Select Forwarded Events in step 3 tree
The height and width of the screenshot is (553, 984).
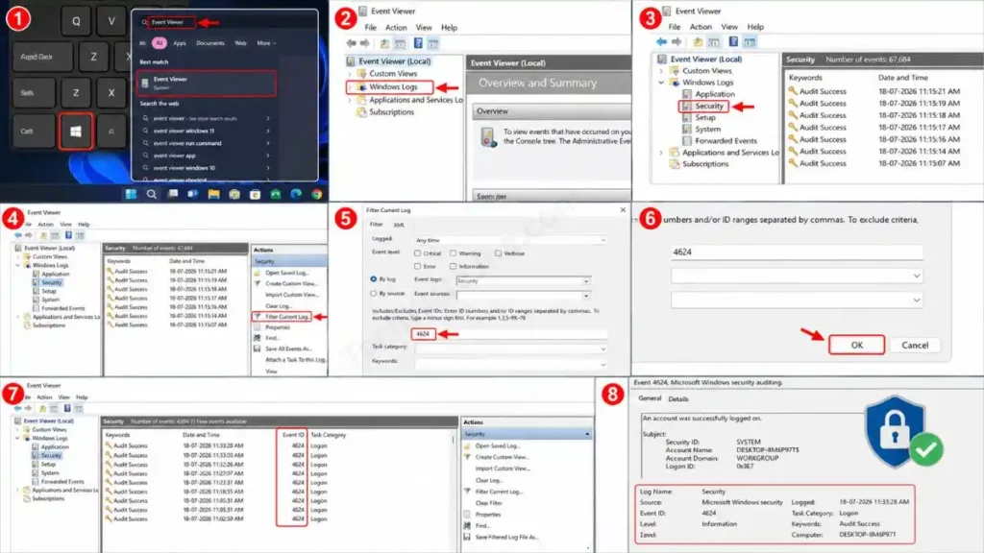[x=726, y=141]
